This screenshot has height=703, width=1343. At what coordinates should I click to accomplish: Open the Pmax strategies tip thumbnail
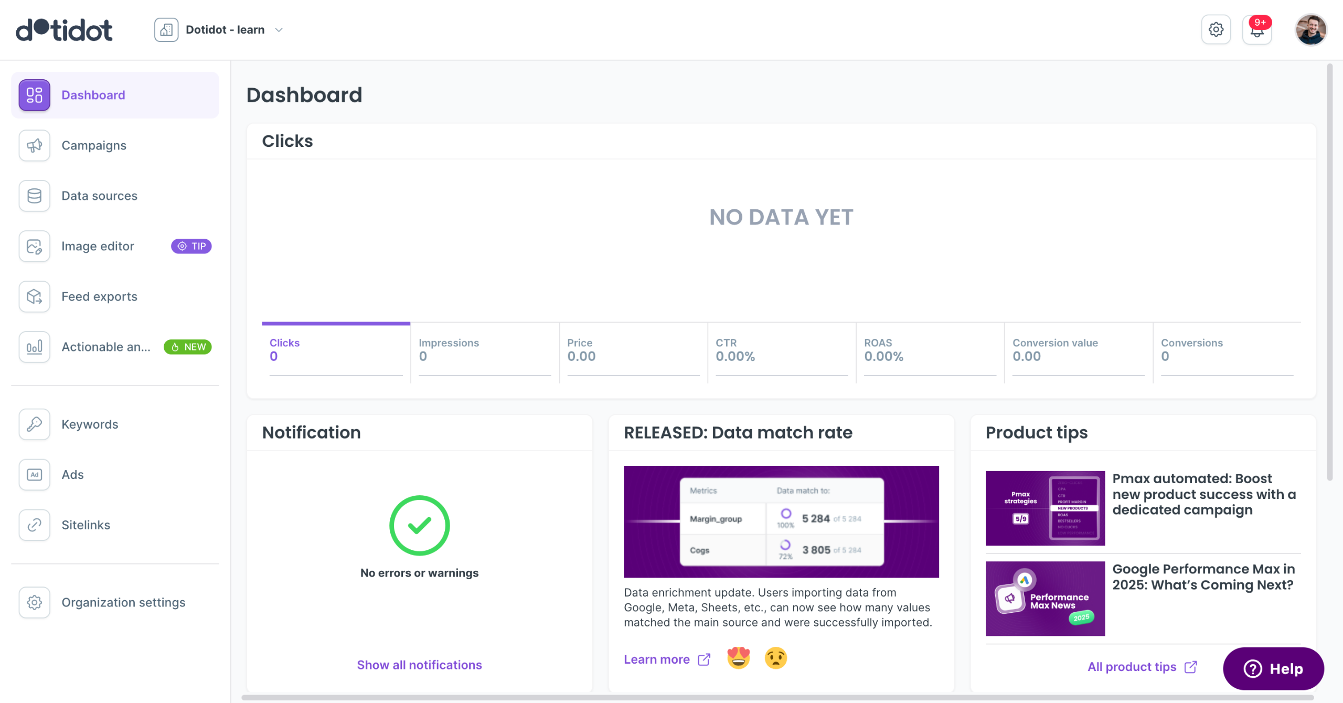pos(1044,508)
